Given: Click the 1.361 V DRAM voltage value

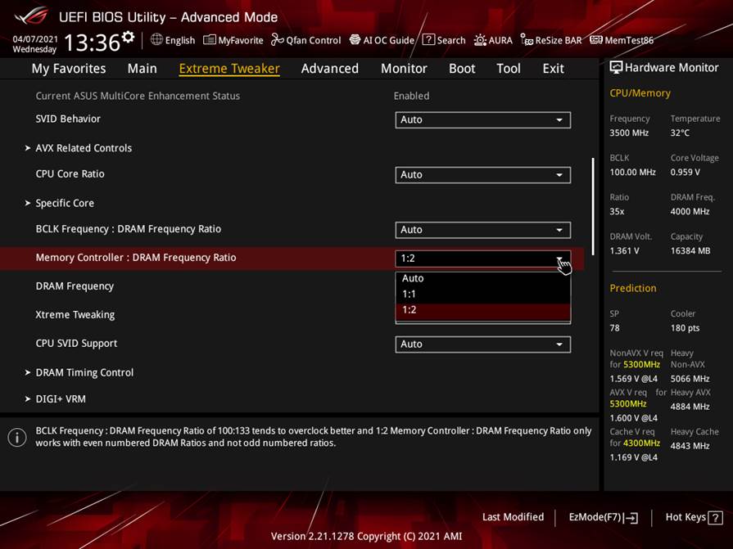Looking at the screenshot, I should tap(624, 251).
